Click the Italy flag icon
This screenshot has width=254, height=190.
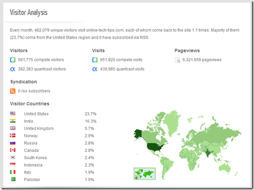coord(12,172)
